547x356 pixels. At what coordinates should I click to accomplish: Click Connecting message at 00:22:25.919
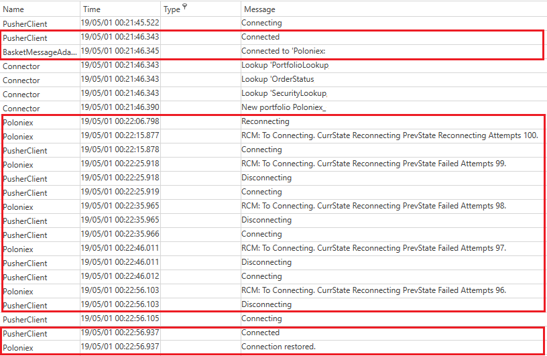[x=261, y=192]
